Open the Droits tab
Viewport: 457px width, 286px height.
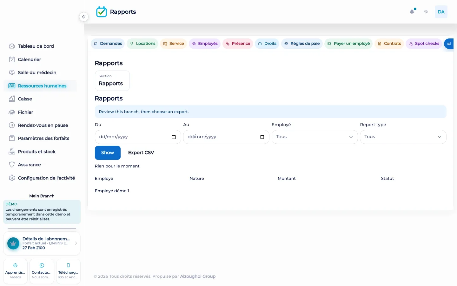pos(267,44)
